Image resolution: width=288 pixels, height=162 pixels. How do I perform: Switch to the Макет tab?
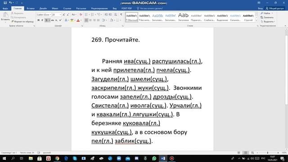click(55, 9)
